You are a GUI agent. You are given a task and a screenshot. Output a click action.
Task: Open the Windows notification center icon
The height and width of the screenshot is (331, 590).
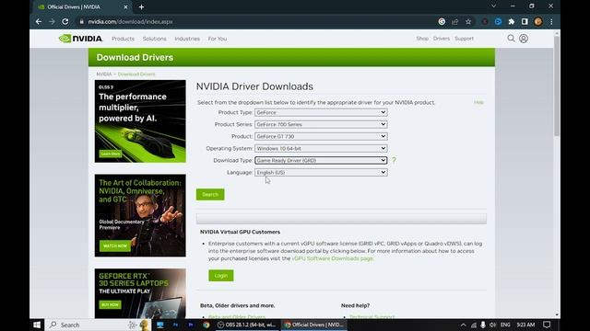tap(547, 325)
